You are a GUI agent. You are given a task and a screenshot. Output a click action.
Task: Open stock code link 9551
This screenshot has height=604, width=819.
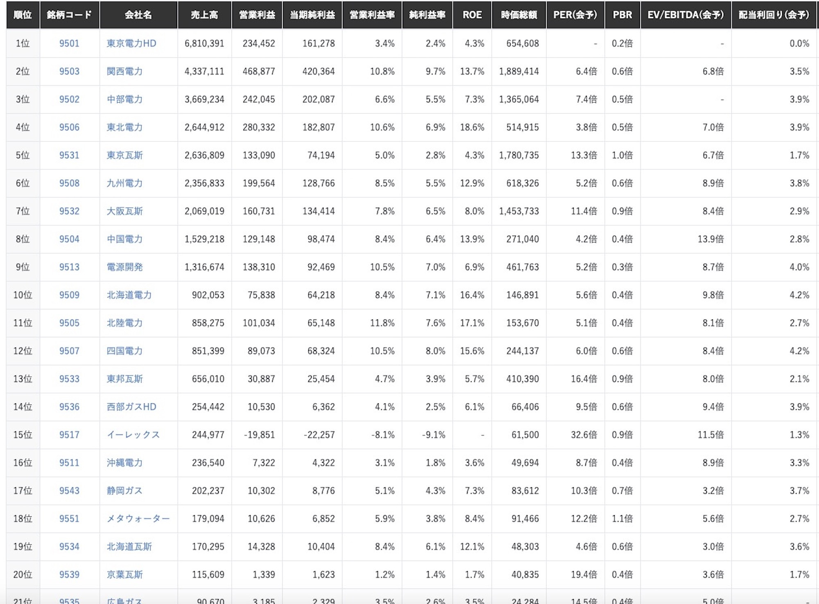(x=69, y=519)
